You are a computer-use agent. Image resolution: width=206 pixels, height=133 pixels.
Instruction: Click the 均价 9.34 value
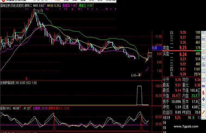[198, 80]
